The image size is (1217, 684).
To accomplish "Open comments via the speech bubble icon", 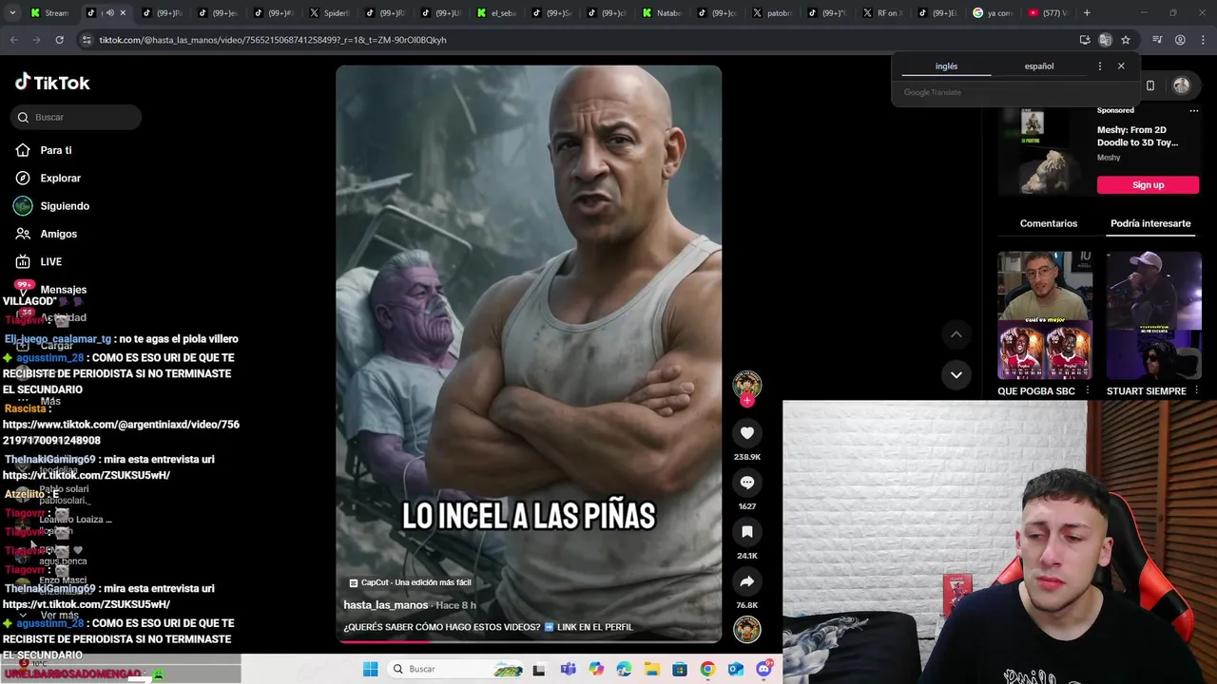I will [747, 483].
